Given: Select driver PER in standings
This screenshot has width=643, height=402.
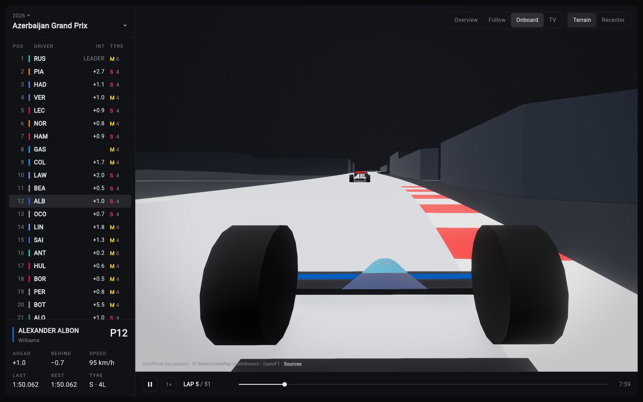Looking at the screenshot, I should tap(70, 292).
